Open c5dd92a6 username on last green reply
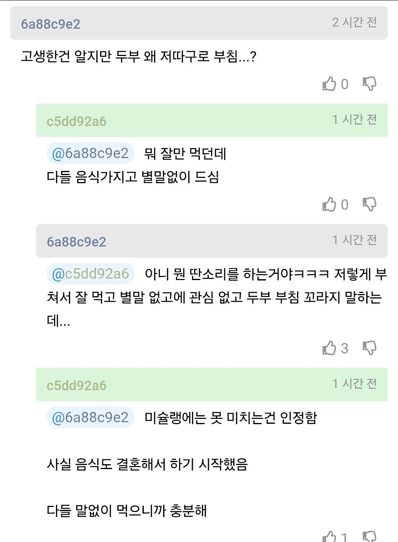This screenshot has height=542, width=398. [77, 385]
